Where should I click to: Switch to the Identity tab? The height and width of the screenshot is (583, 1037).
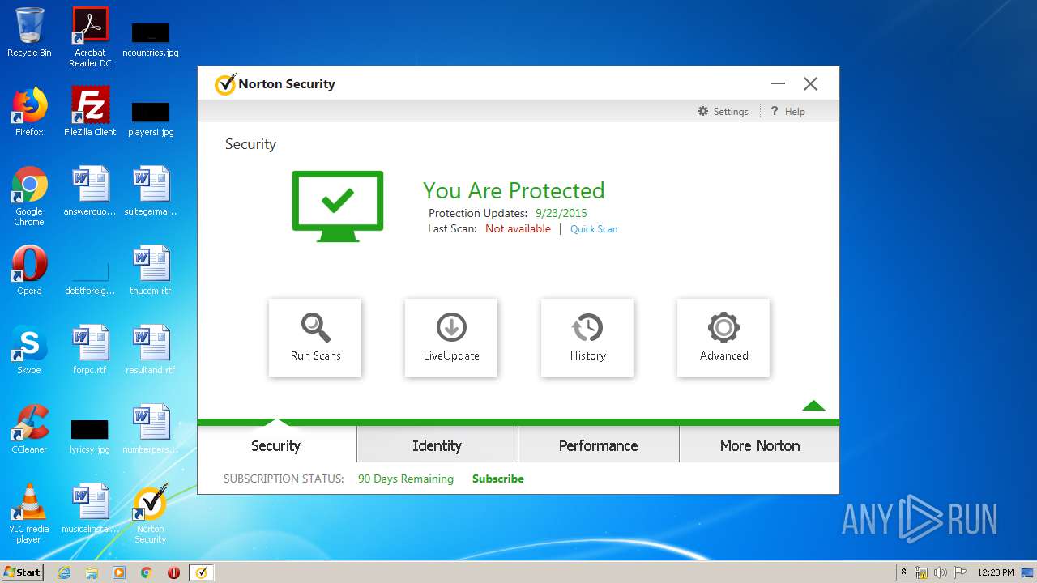tap(437, 445)
